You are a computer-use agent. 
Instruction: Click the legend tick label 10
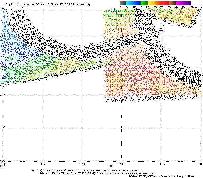click(134, 7)
